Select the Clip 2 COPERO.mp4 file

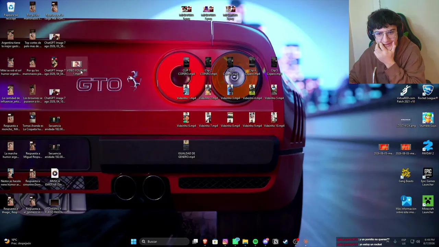pos(208,67)
